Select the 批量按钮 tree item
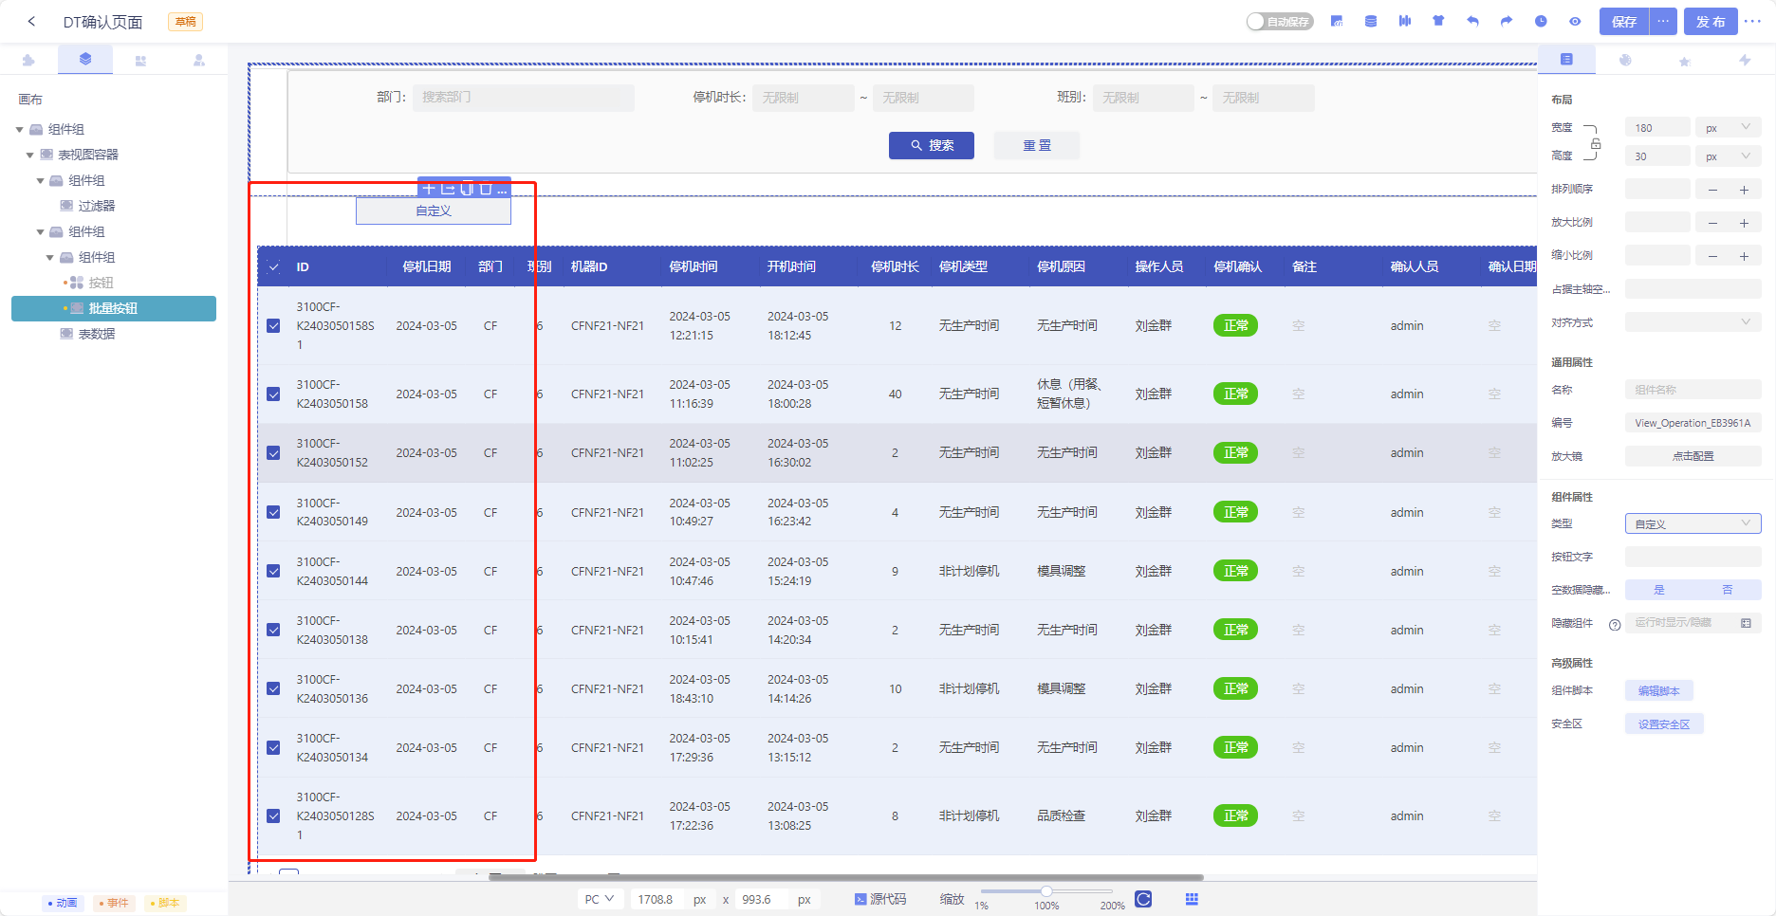 [114, 308]
